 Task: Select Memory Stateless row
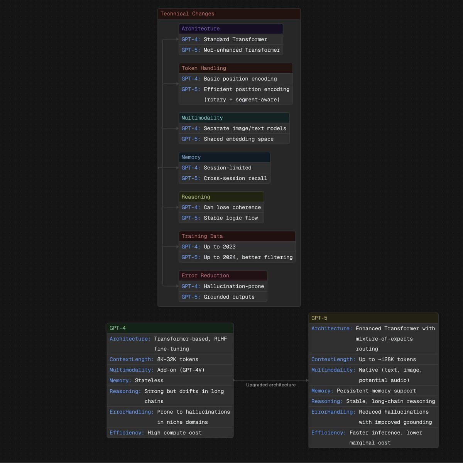[x=170, y=380]
